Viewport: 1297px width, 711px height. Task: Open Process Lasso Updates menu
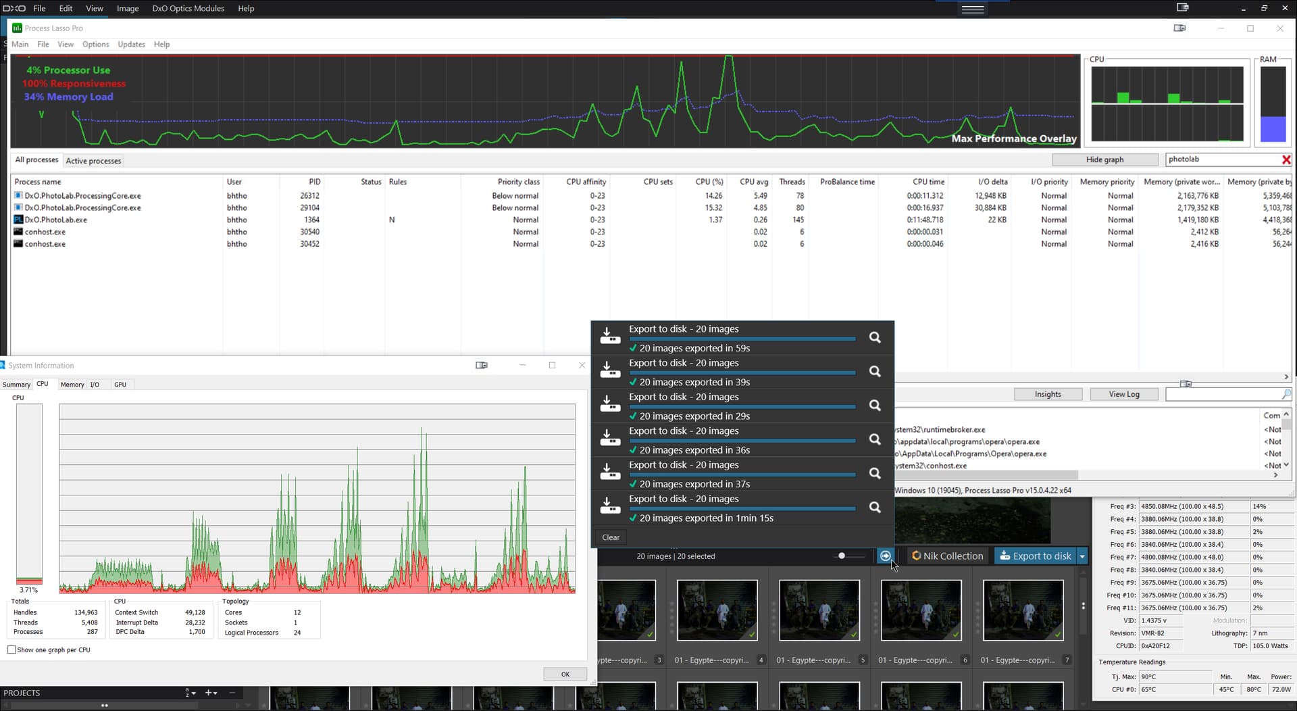pyautogui.click(x=131, y=44)
